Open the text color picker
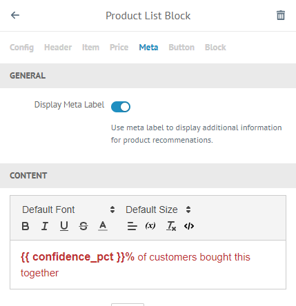 103,226
